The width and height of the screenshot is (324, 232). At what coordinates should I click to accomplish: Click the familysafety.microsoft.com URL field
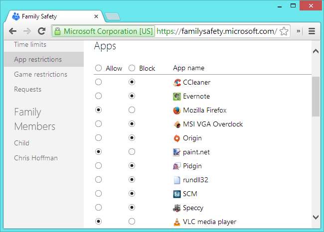(216, 31)
